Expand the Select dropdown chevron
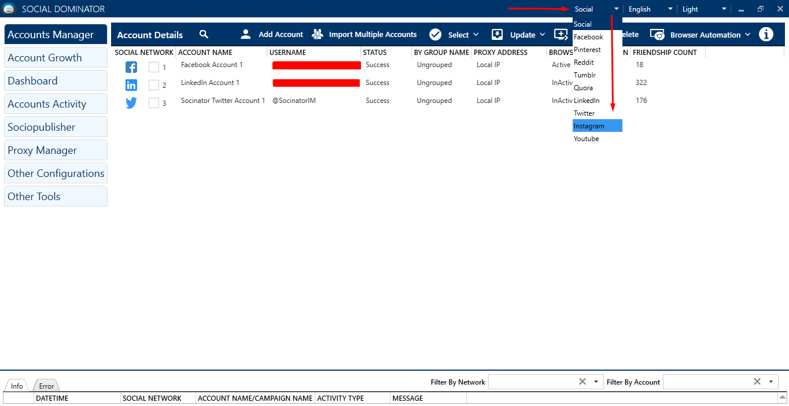 click(476, 35)
